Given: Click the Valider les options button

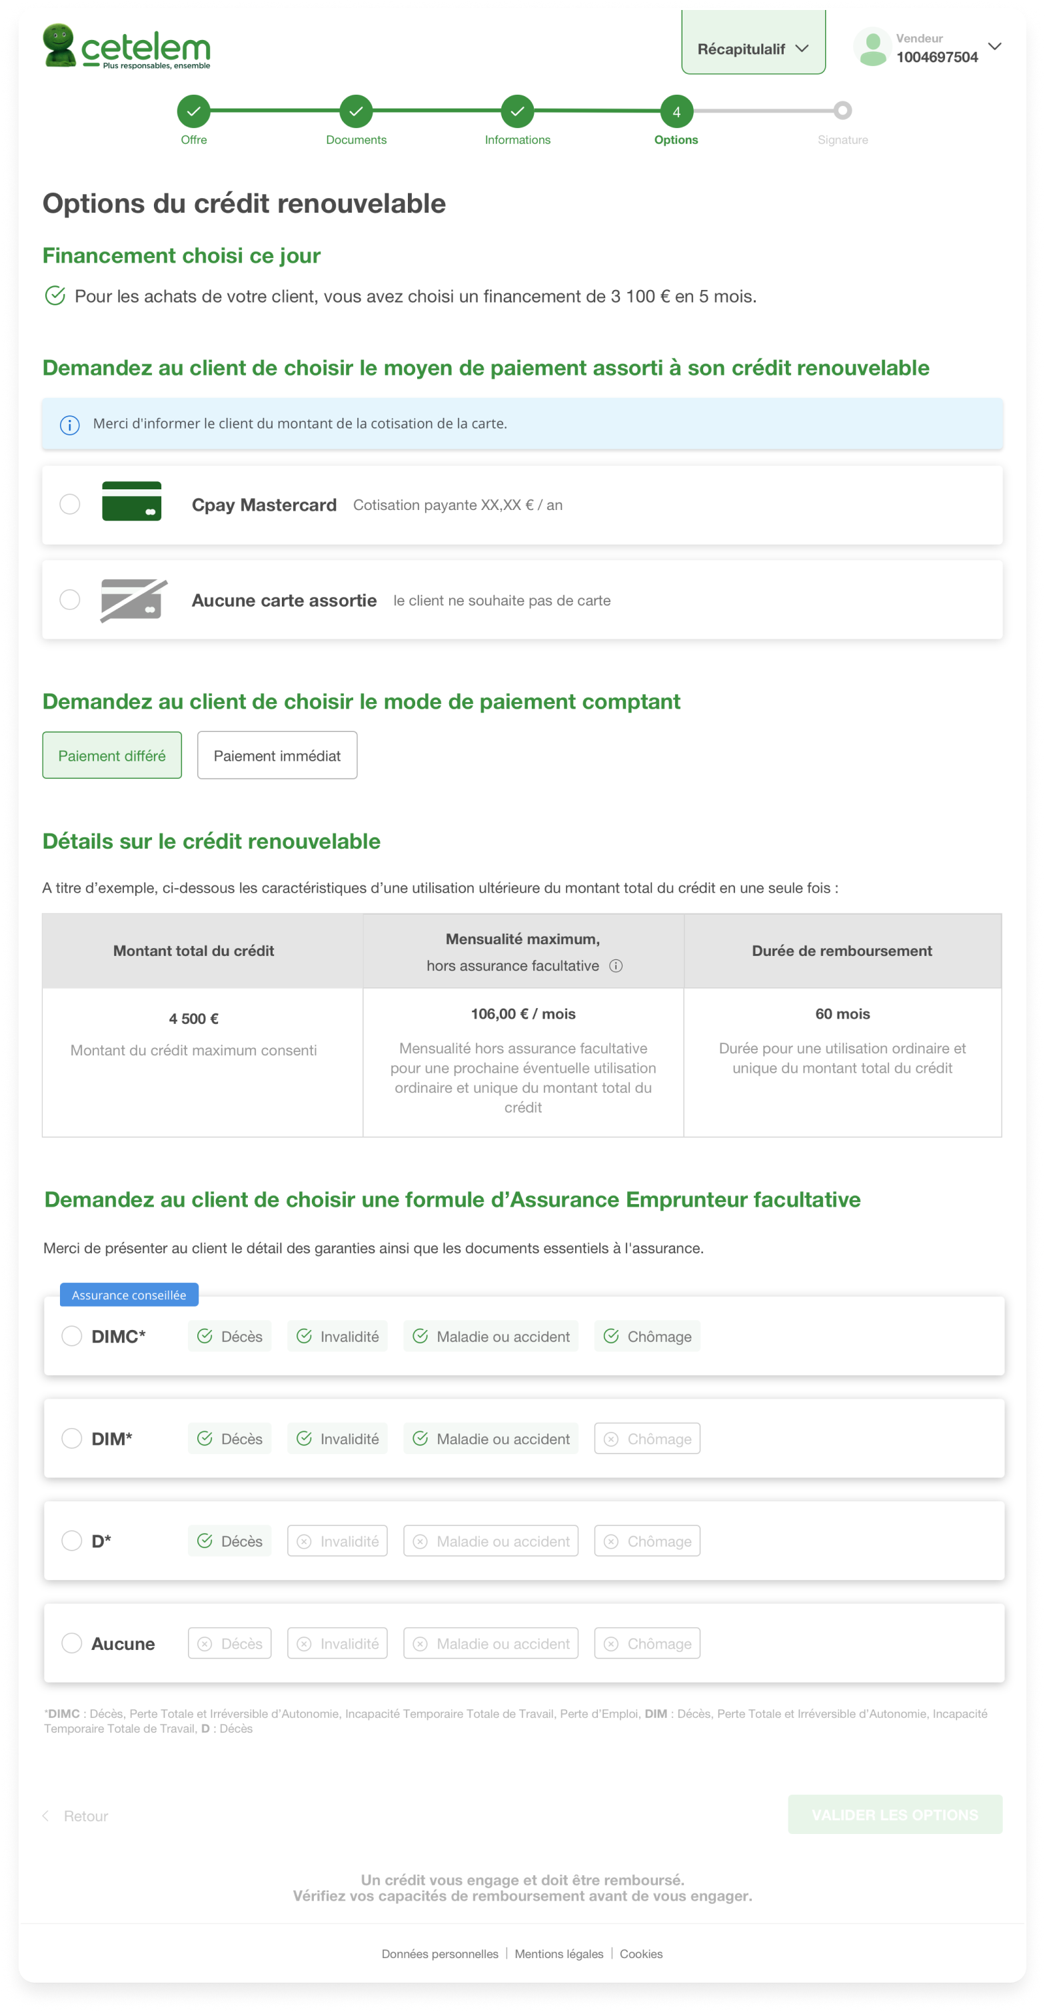Looking at the screenshot, I should pyautogui.click(x=894, y=1813).
